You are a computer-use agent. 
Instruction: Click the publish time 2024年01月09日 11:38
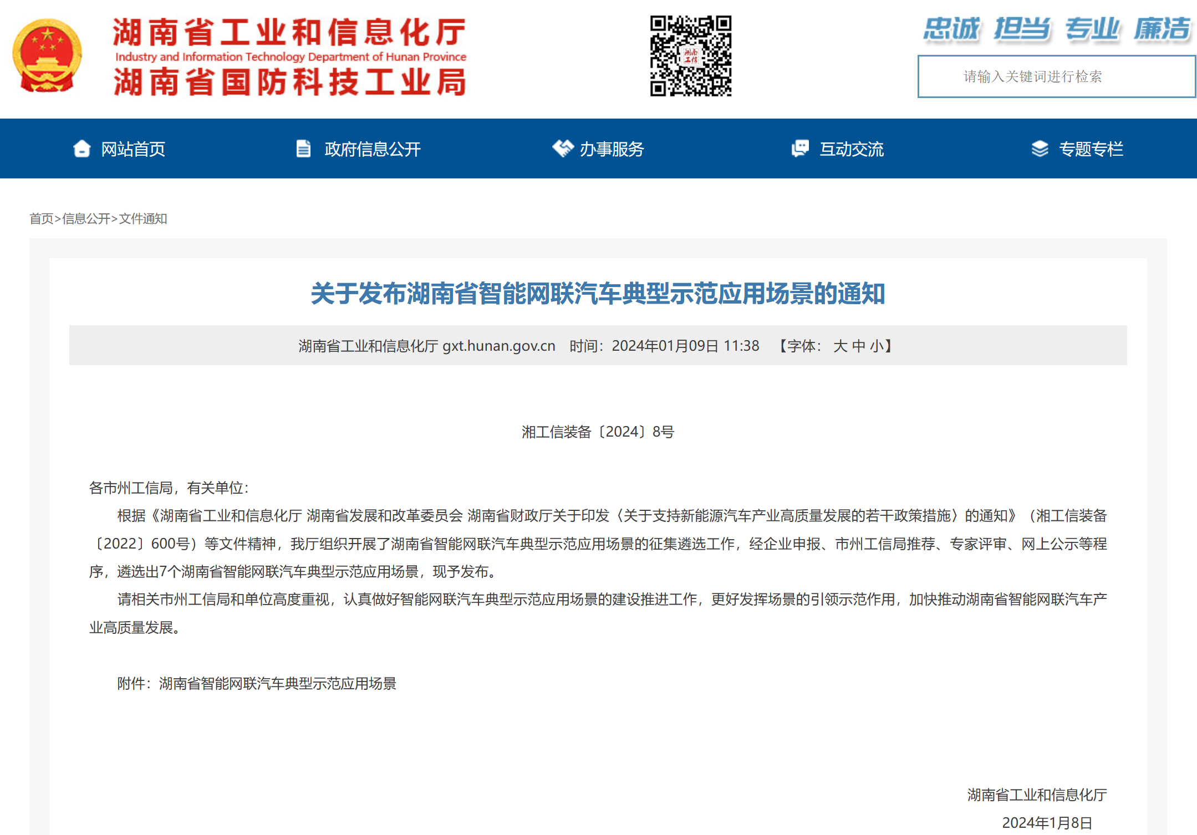click(x=685, y=346)
